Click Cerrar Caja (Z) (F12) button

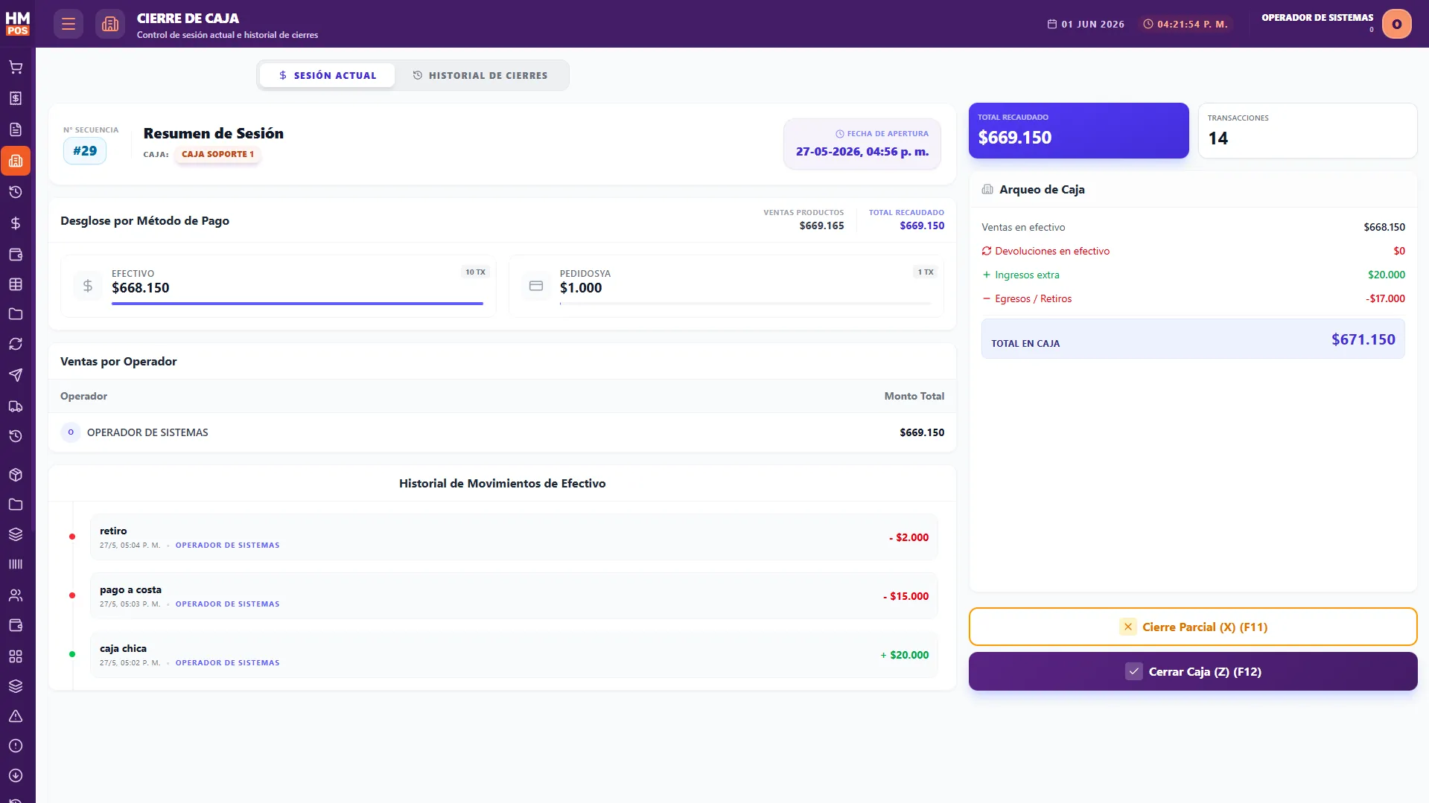pos(1193,671)
